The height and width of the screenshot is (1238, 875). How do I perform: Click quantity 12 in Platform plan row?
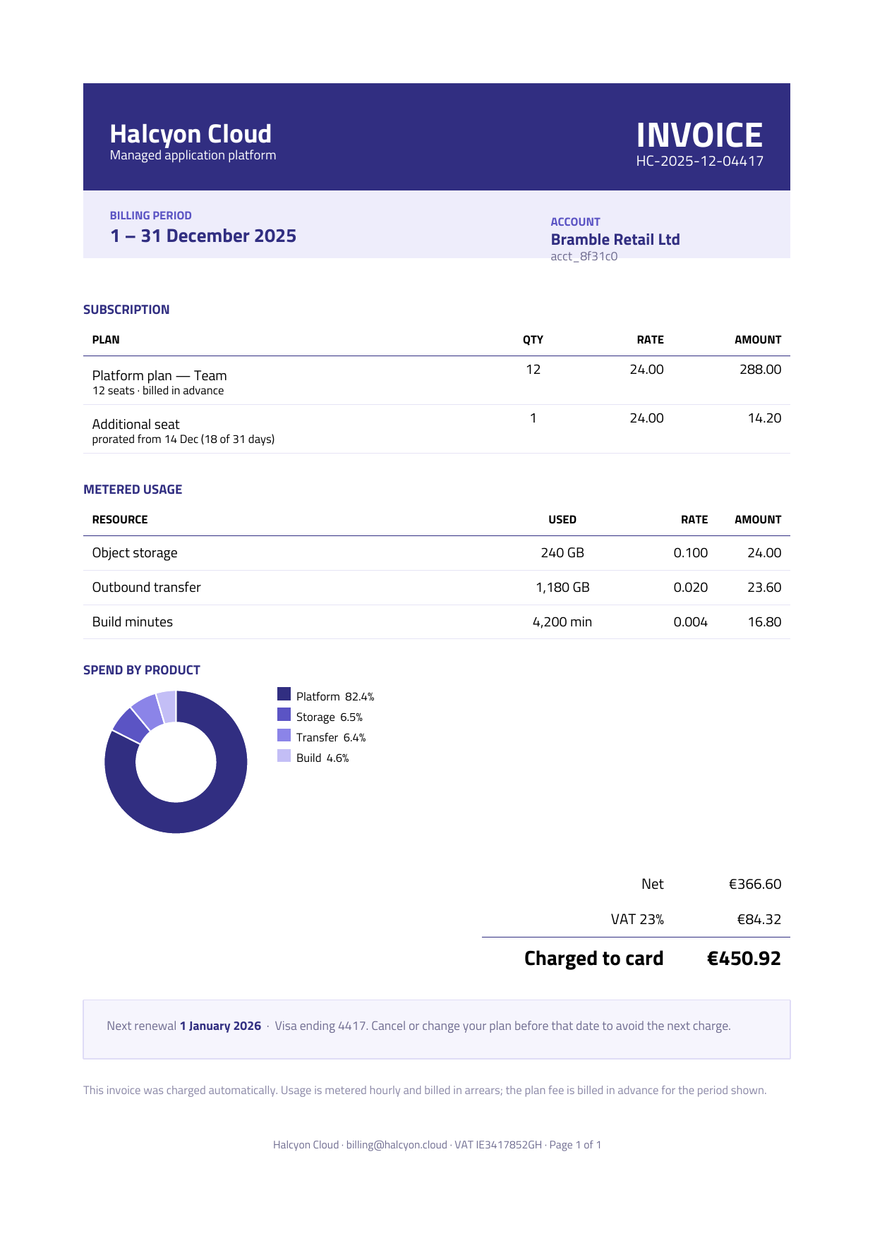coord(533,370)
